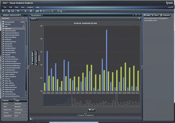The image size is (175, 123).
Task: Click the last active toolbar icon
Action: pyautogui.click(x=61, y=11)
